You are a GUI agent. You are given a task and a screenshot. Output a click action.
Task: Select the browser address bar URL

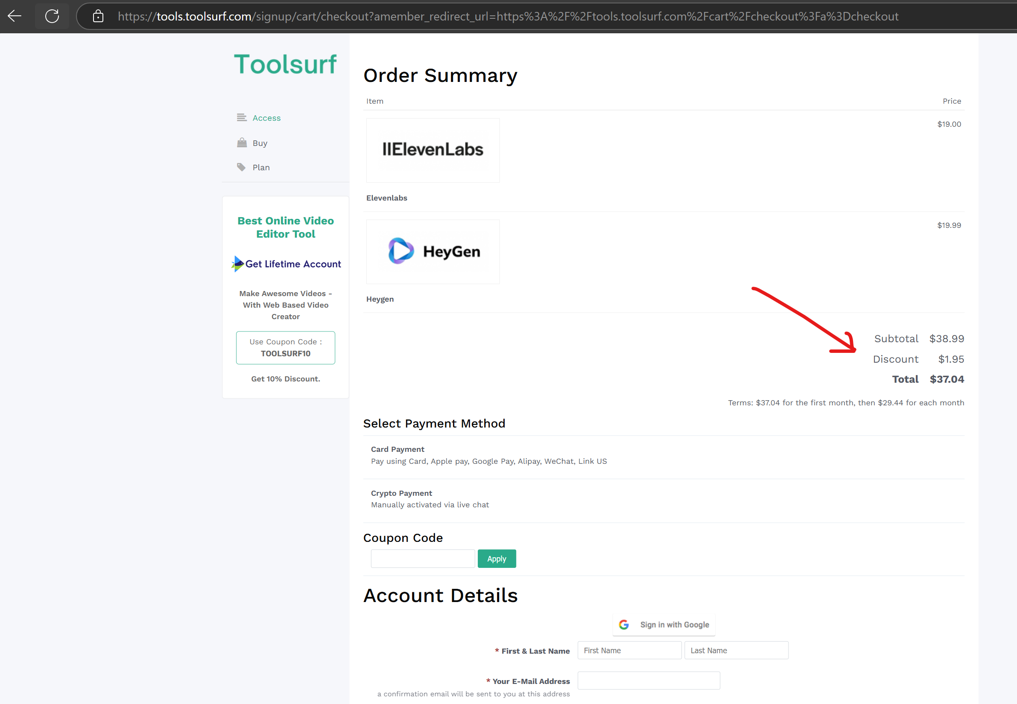click(x=508, y=16)
